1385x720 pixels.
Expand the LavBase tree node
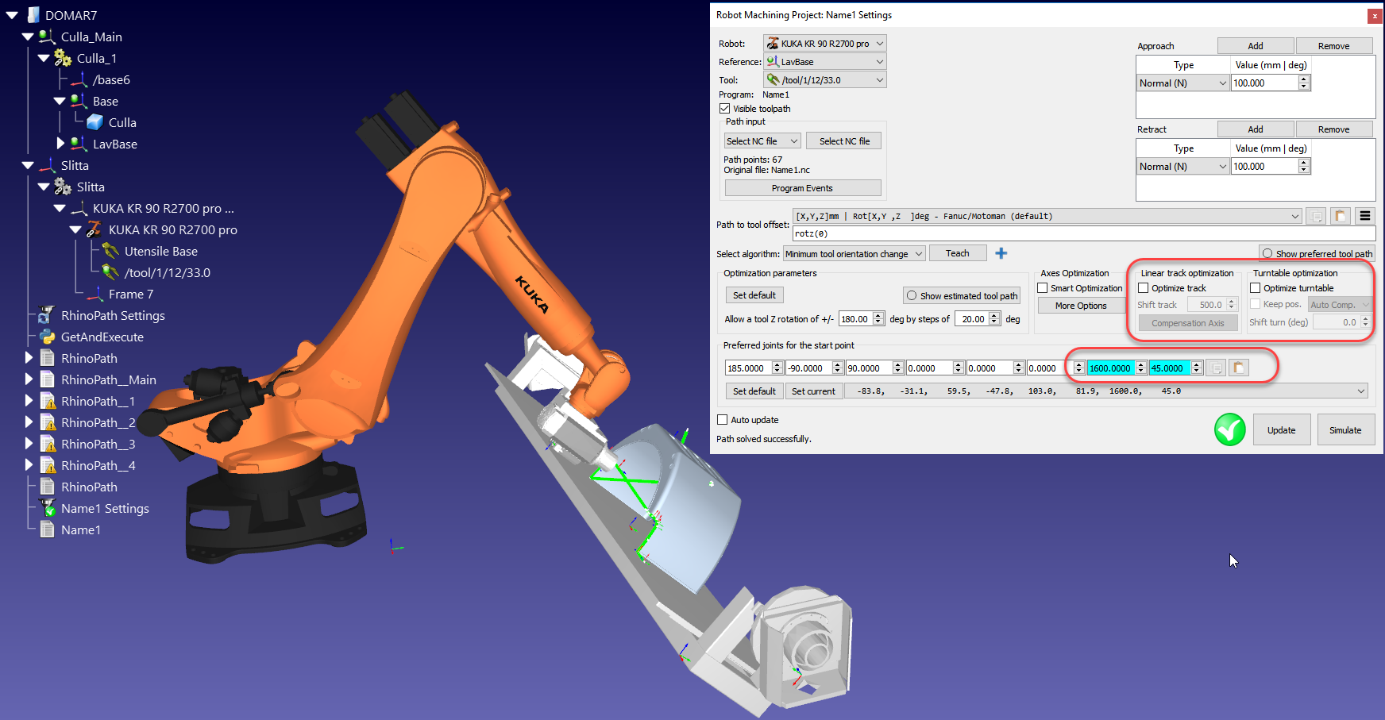[60, 144]
